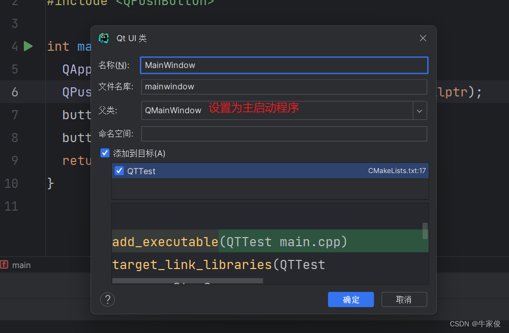This screenshot has height=333, width=509.
Task: Click the empty 命名空间 input field
Action: pyautogui.click(x=284, y=134)
